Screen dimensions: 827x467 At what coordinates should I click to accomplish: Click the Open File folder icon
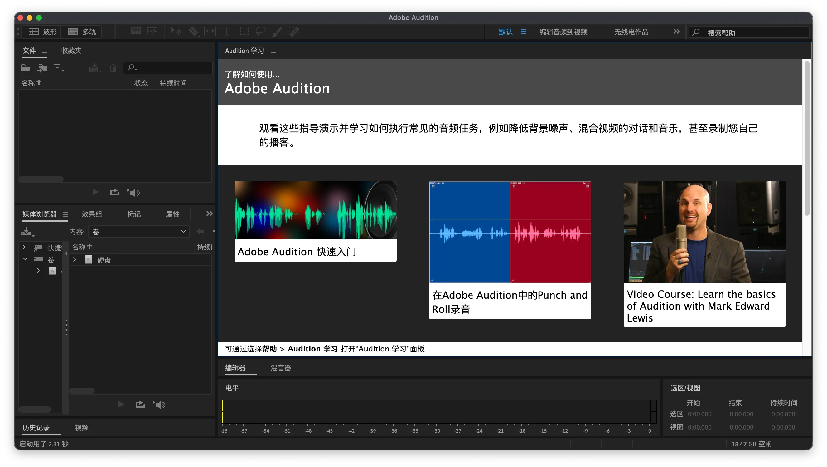click(26, 68)
